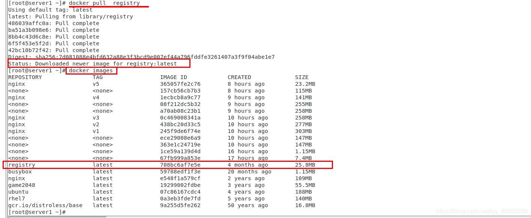This screenshot has height=218, width=531.
Task: Click the 'docker pull registry' command text
Action: [104, 3]
